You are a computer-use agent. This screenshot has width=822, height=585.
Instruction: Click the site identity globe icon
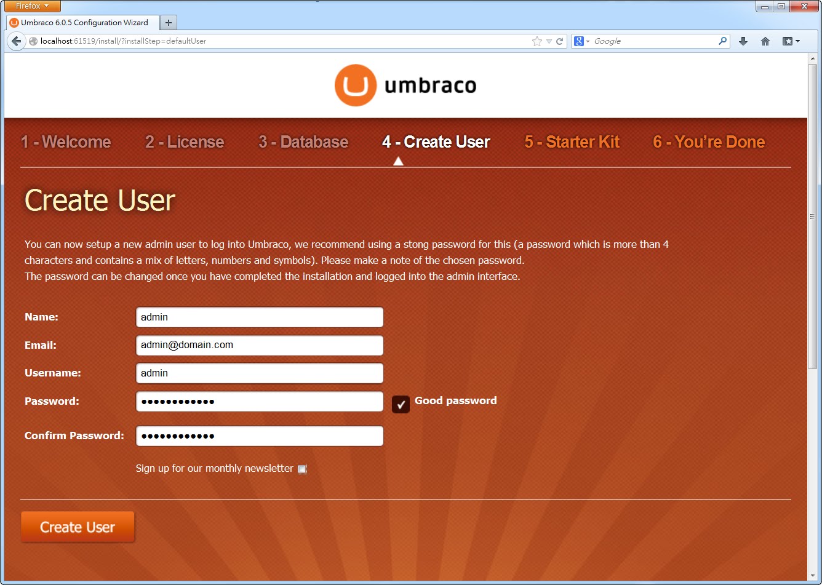pyautogui.click(x=33, y=41)
